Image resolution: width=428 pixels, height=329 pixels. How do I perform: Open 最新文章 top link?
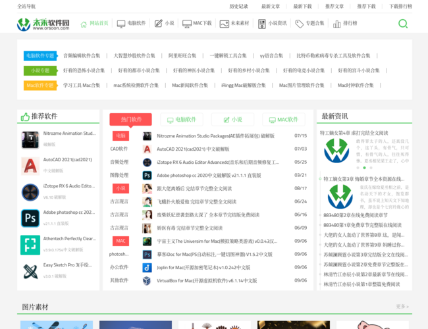click(271, 7)
